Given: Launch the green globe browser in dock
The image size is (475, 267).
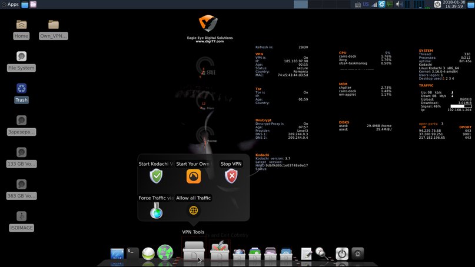Looking at the screenshot, I should [165, 252].
